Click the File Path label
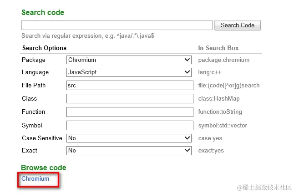Screen dimensions: 294x193 coord(34,85)
